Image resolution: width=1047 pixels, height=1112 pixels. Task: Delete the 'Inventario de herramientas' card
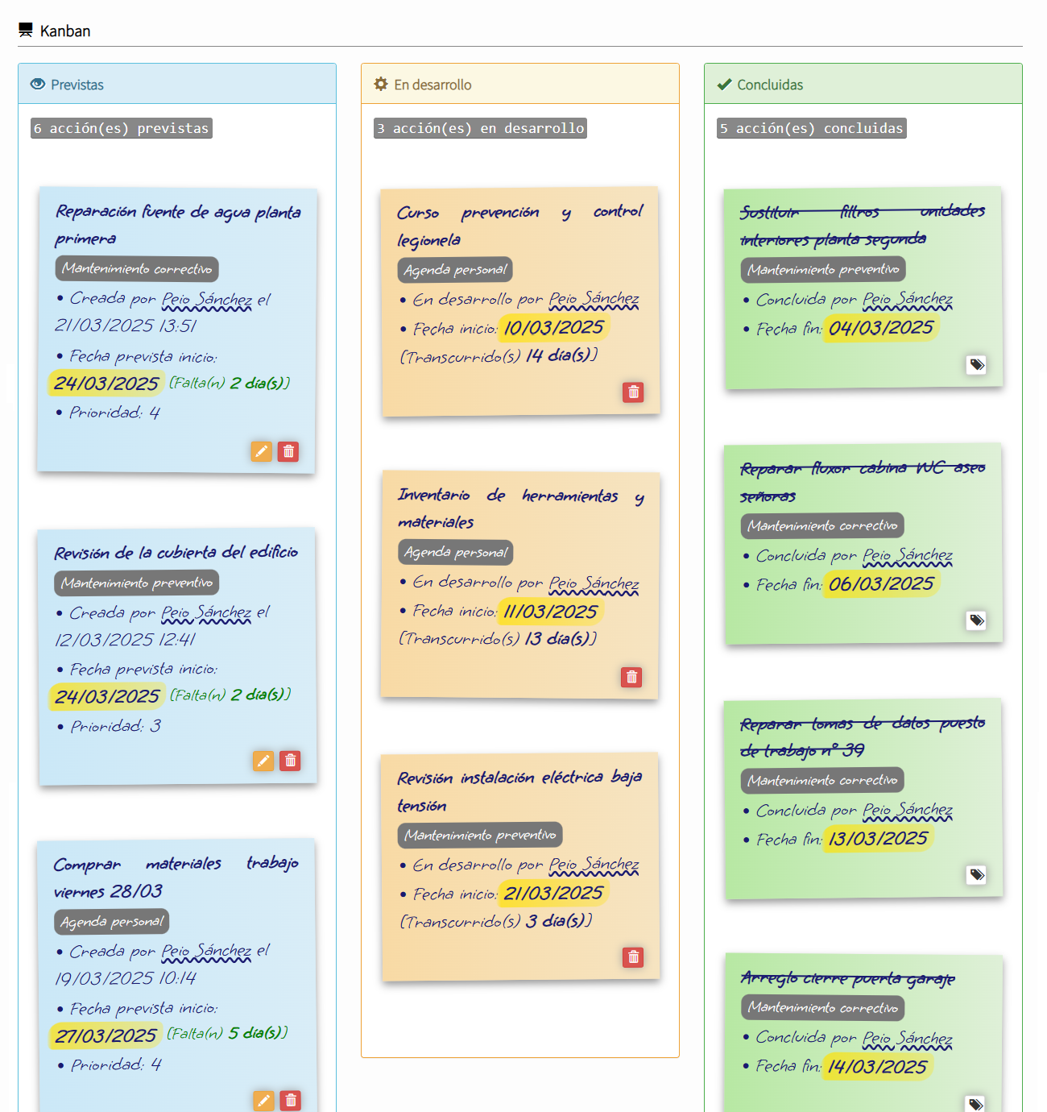coord(631,677)
